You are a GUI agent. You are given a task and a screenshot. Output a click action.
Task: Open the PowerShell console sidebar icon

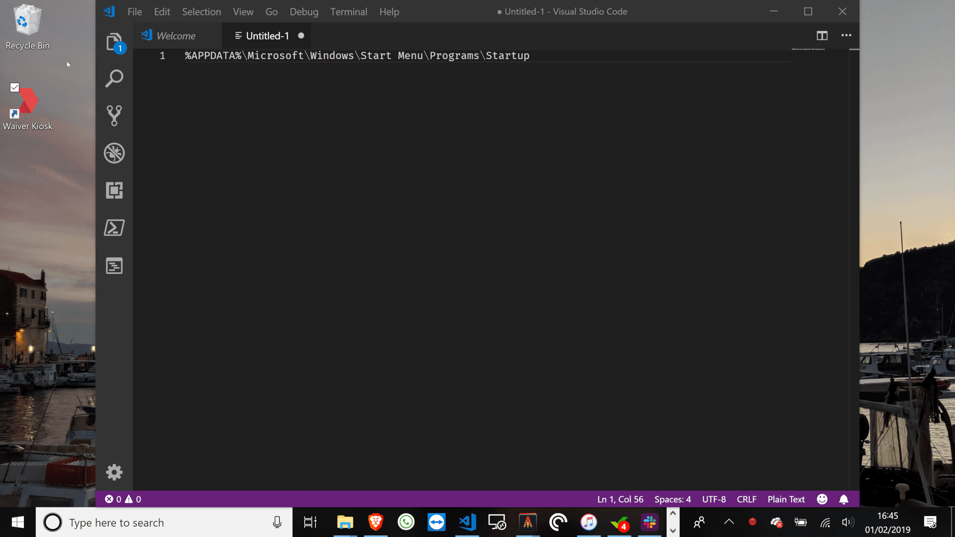click(114, 227)
